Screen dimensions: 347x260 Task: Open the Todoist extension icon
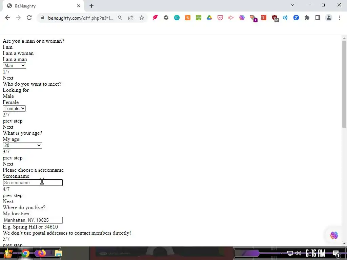pyautogui.click(x=264, y=18)
